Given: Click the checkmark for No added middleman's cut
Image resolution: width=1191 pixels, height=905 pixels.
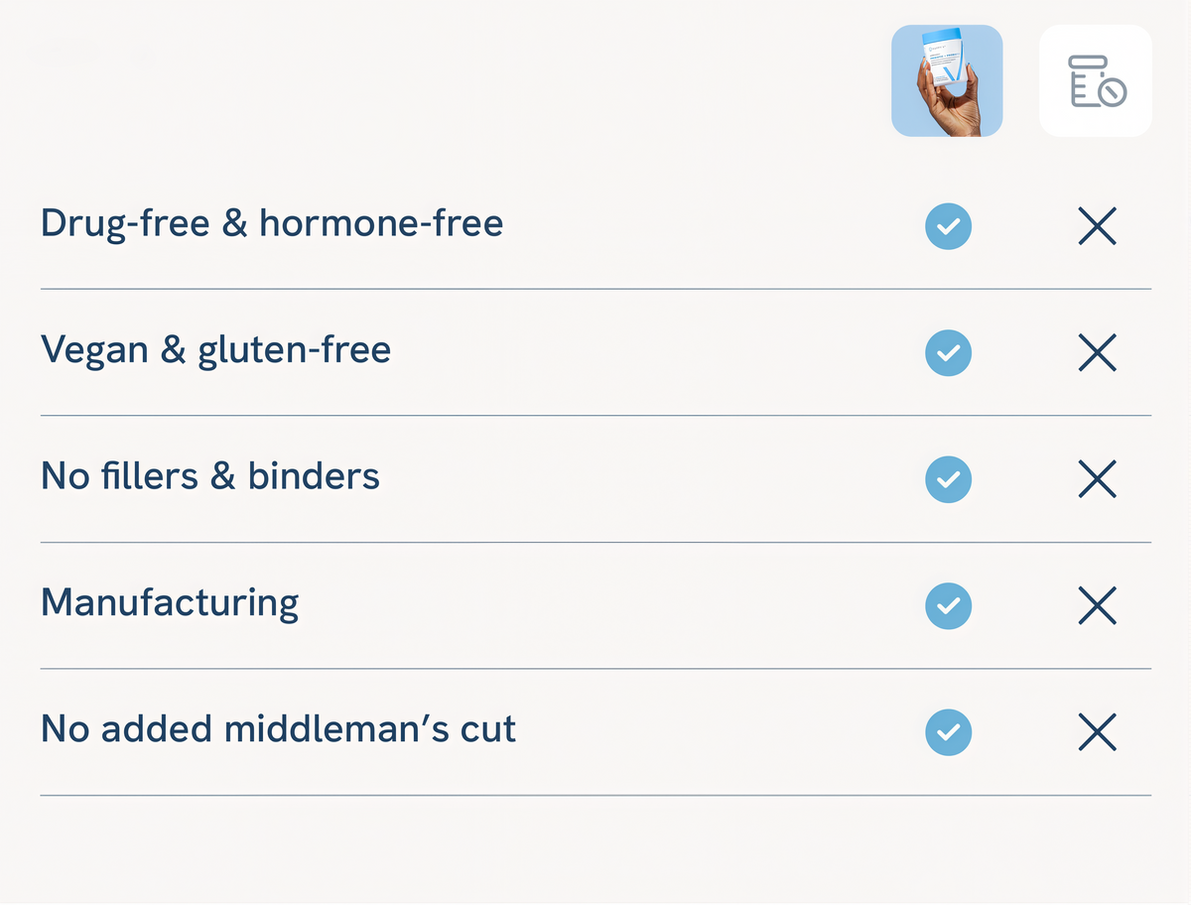Looking at the screenshot, I should 949,732.
